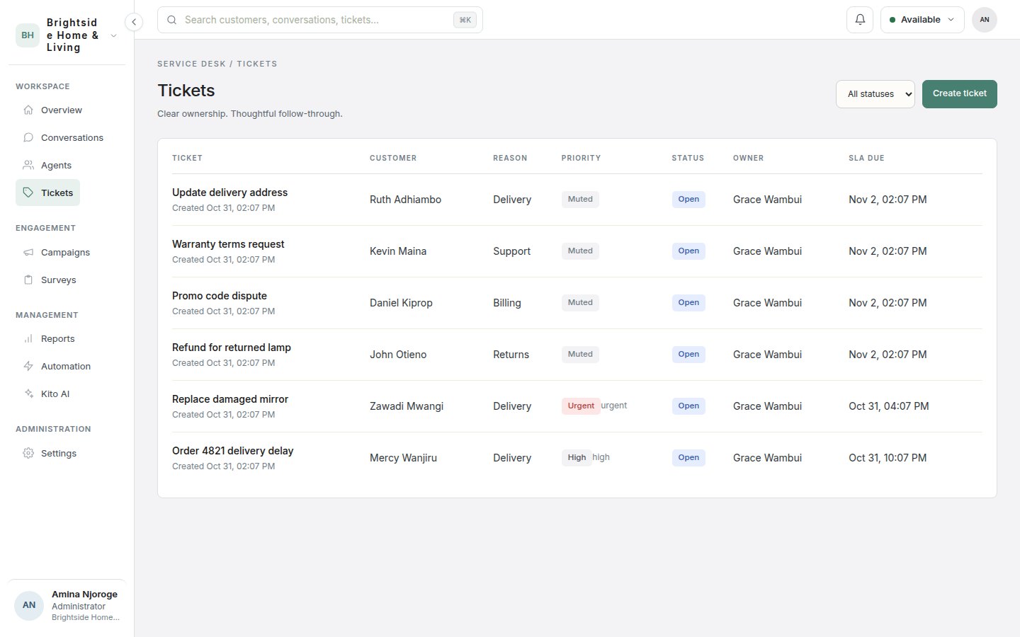Image resolution: width=1020 pixels, height=637 pixels.
Task: Open the Update delivery address ticket
Action: (x=229, y=193)
